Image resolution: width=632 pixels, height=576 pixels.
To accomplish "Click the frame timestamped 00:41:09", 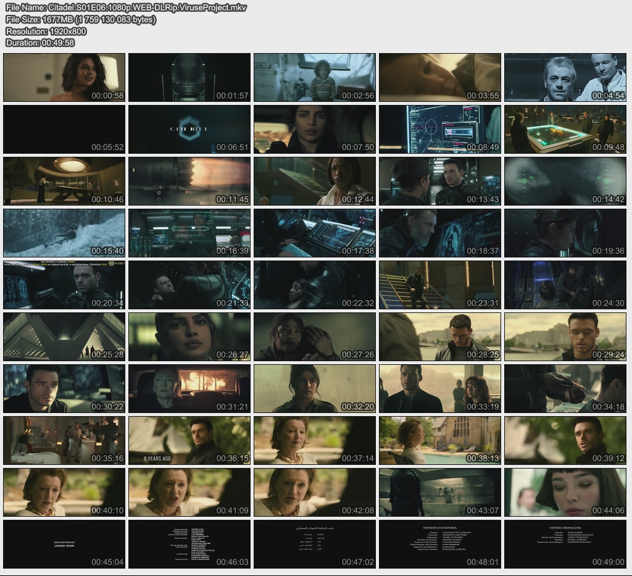I will (189, 492).
